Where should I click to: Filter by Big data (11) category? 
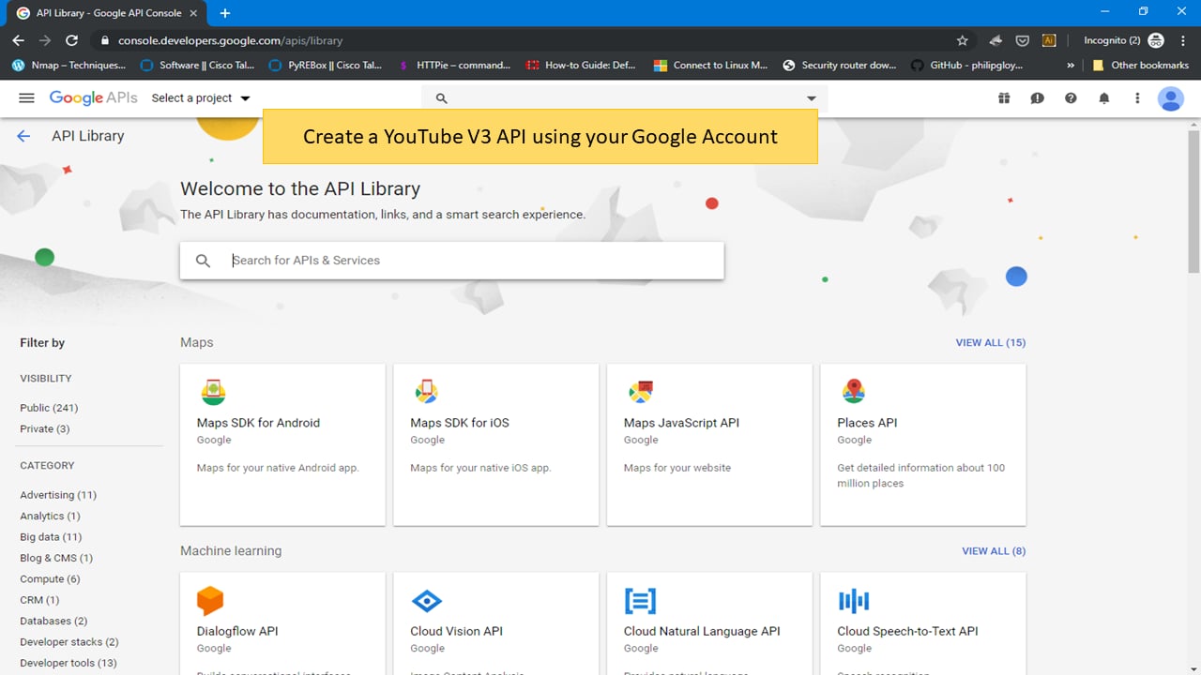(51, 537)
